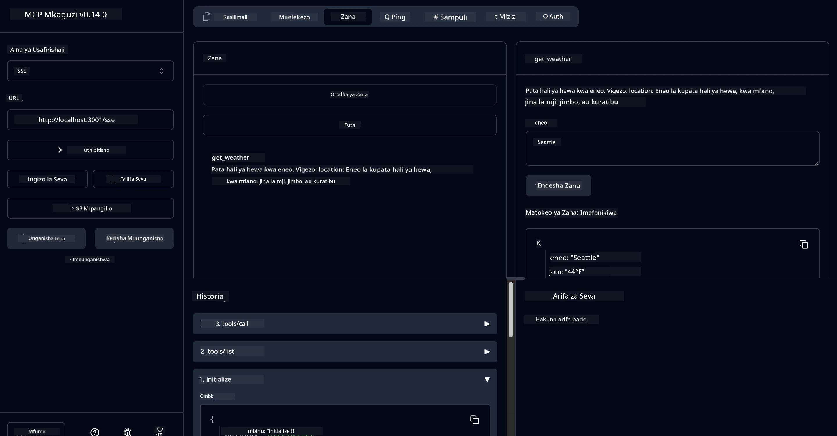
Task: Click the Ombi: label under initialize
Action: click(x=207, y=396)
